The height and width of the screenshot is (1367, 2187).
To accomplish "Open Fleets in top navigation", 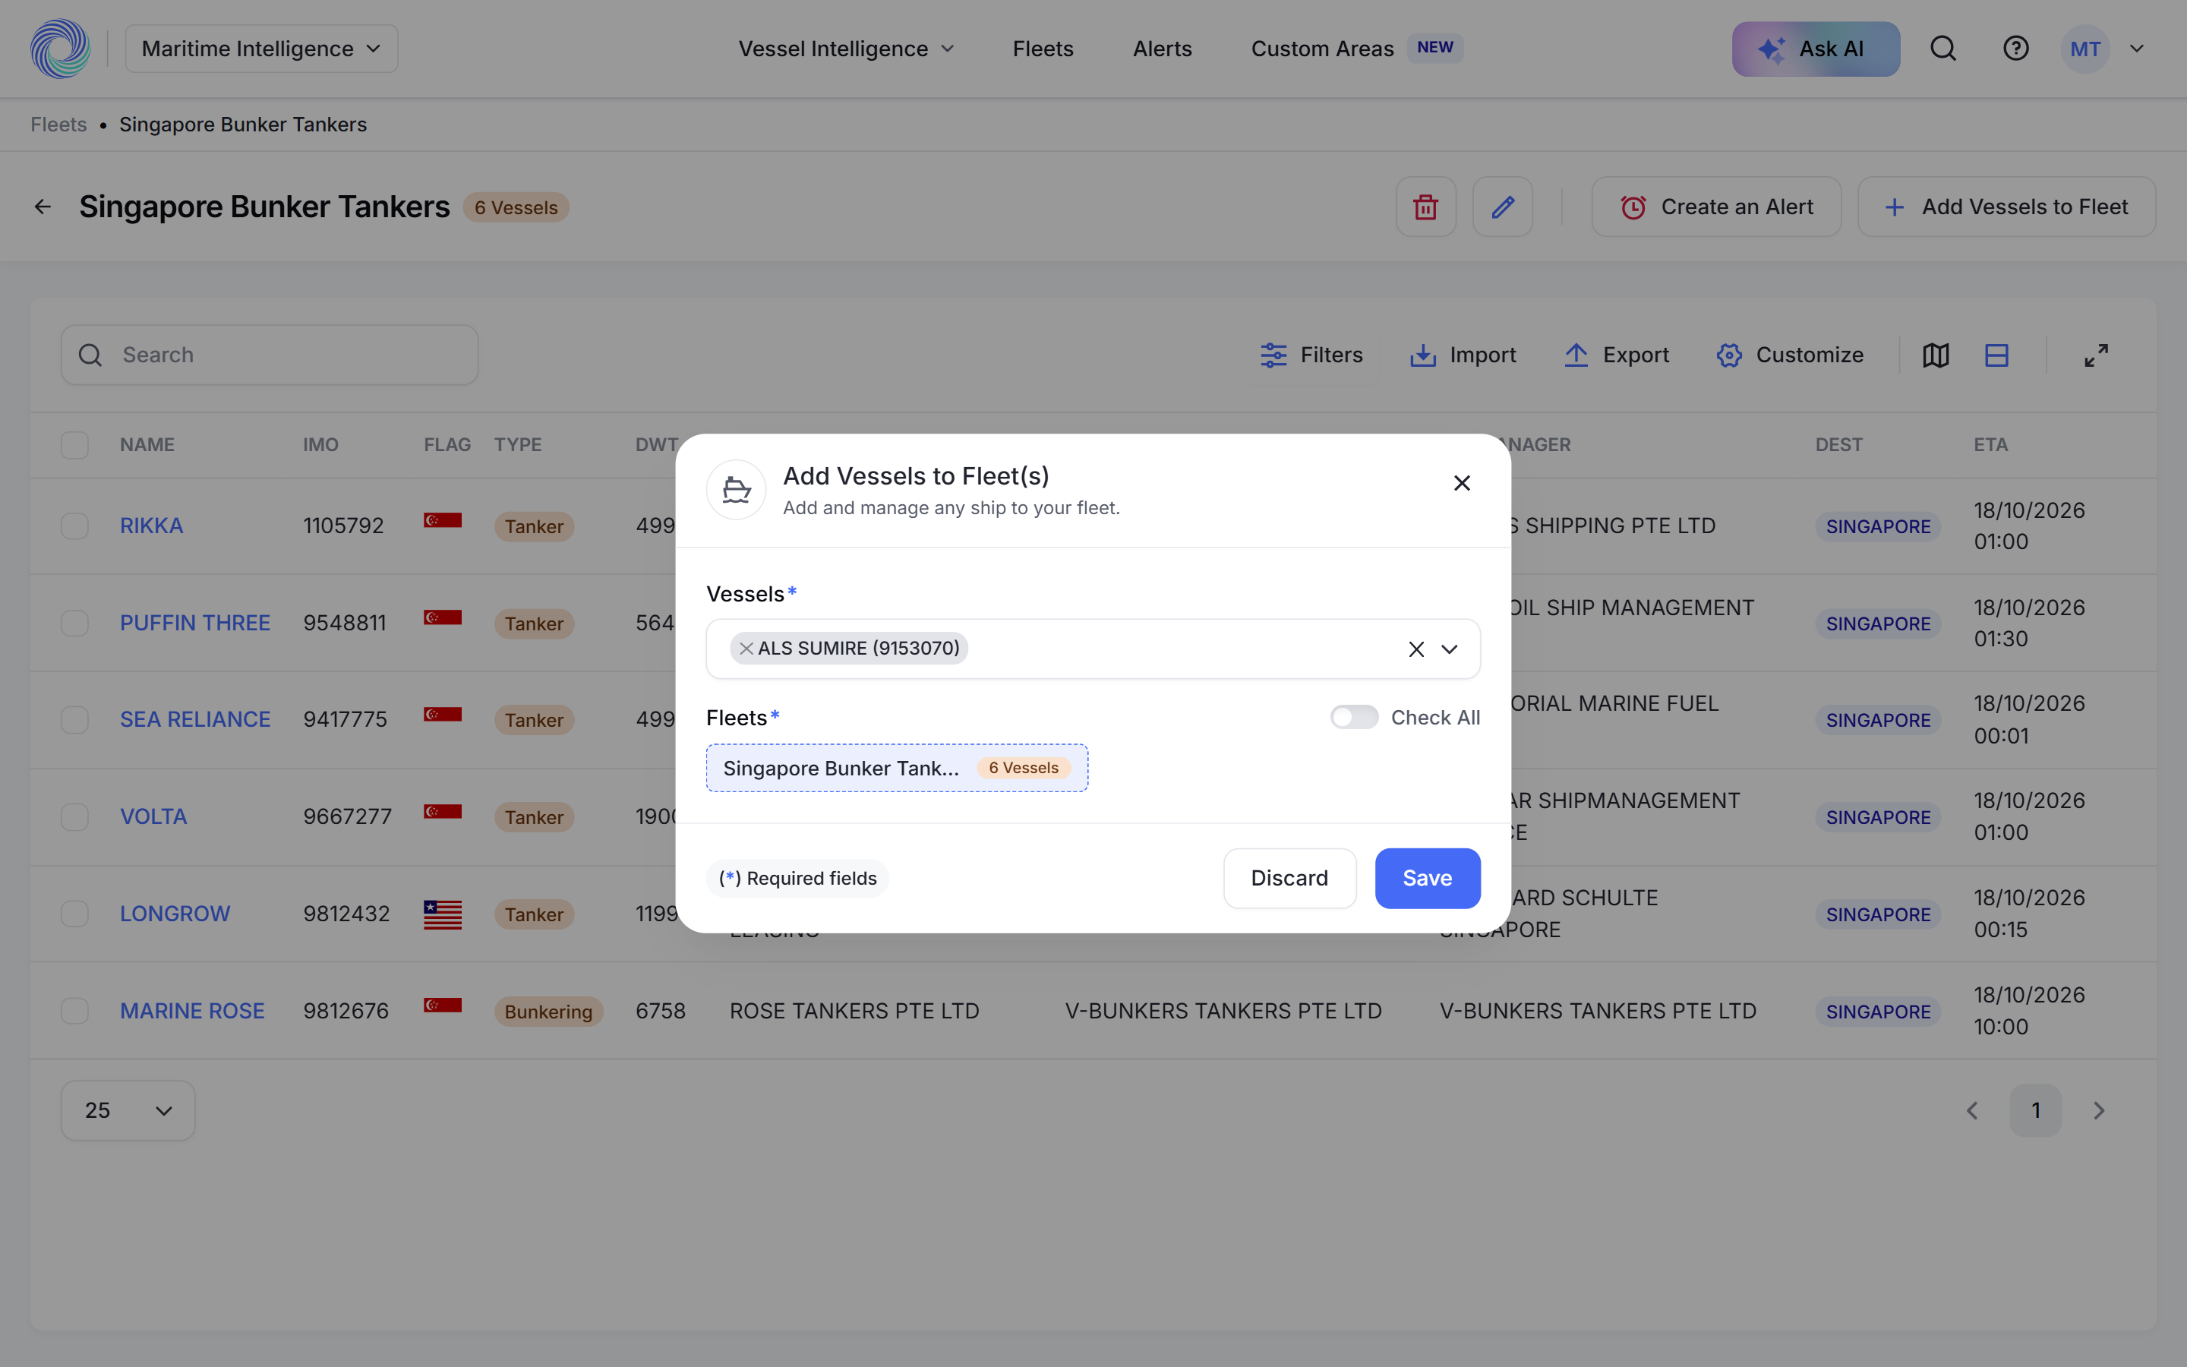I will tap(1043, 49).
